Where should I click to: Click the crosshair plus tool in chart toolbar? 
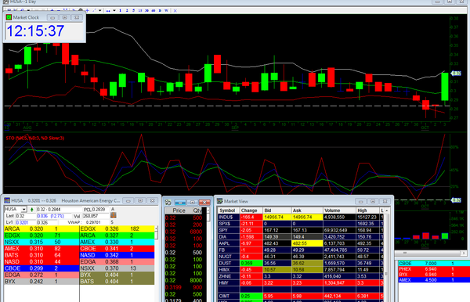[88, 10]
